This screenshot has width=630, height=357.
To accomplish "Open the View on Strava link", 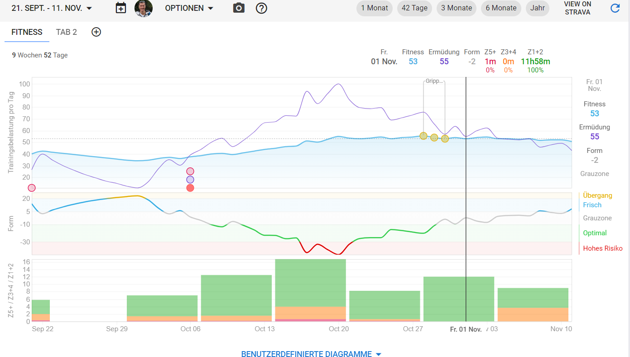I will [577, 8].
